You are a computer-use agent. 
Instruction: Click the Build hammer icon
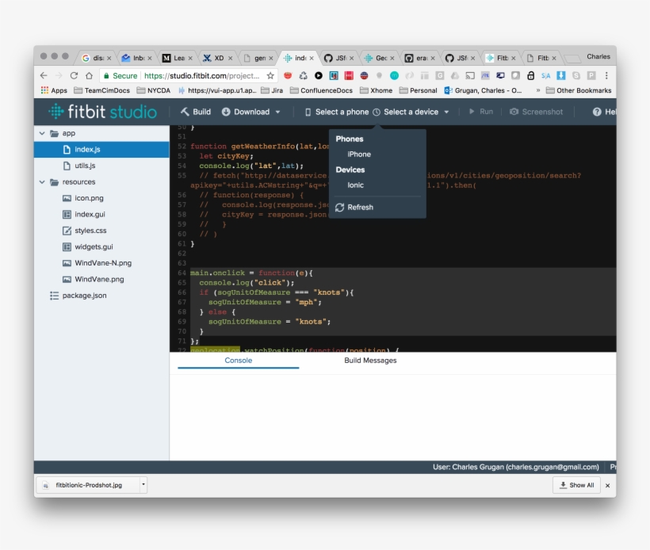click(x=183, y=112)
